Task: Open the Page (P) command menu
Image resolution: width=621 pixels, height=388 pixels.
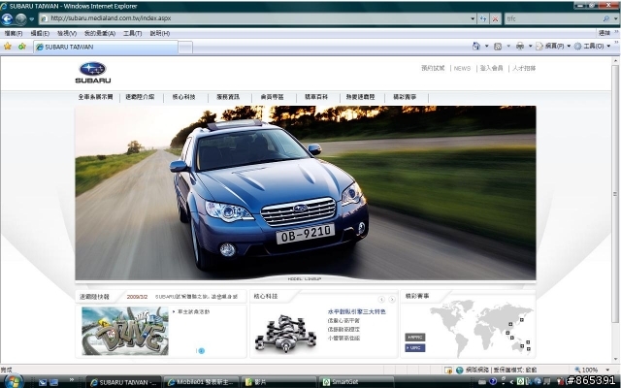Action: tap(553, 47)
